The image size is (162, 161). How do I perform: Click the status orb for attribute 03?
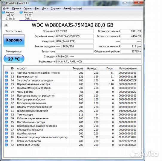point(6,77)
